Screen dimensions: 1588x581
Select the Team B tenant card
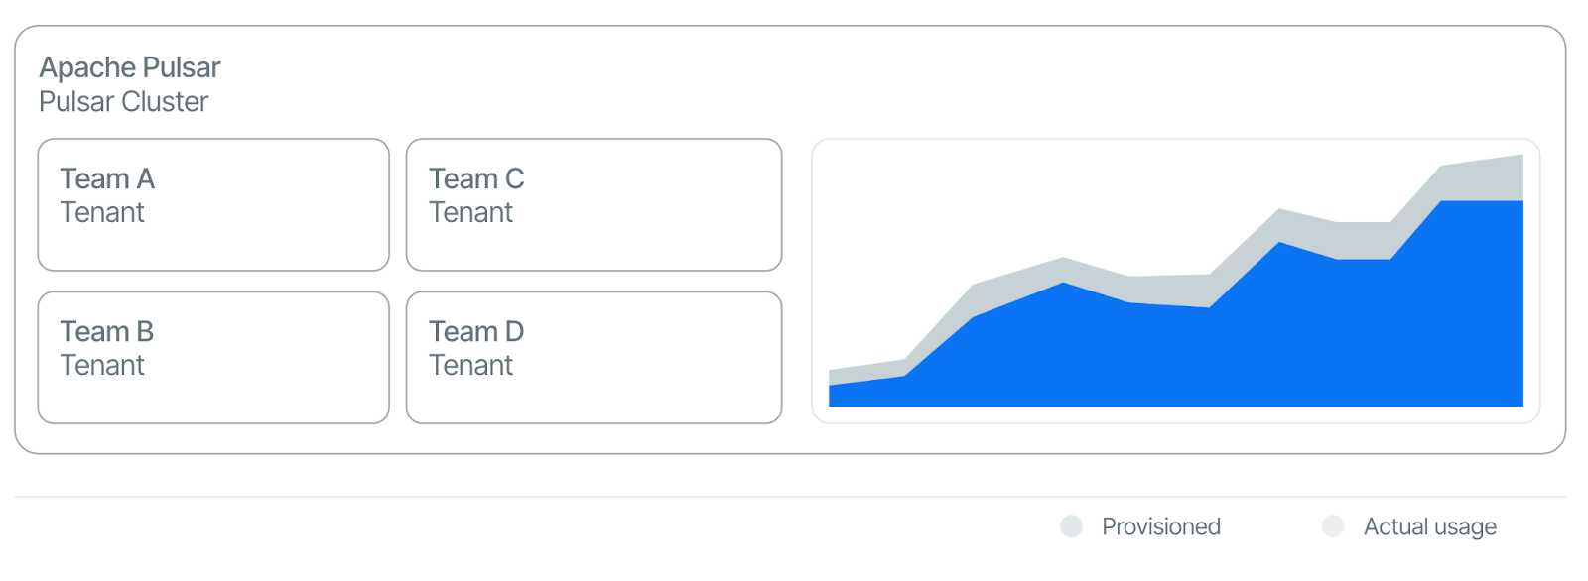point(213,392)
